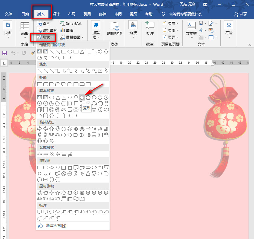Image resolution: width=254 pixels, height=239 pixels.
Task: Choose the rounded rectangle in Rectangles section
Action: click(x=45, y=84)
